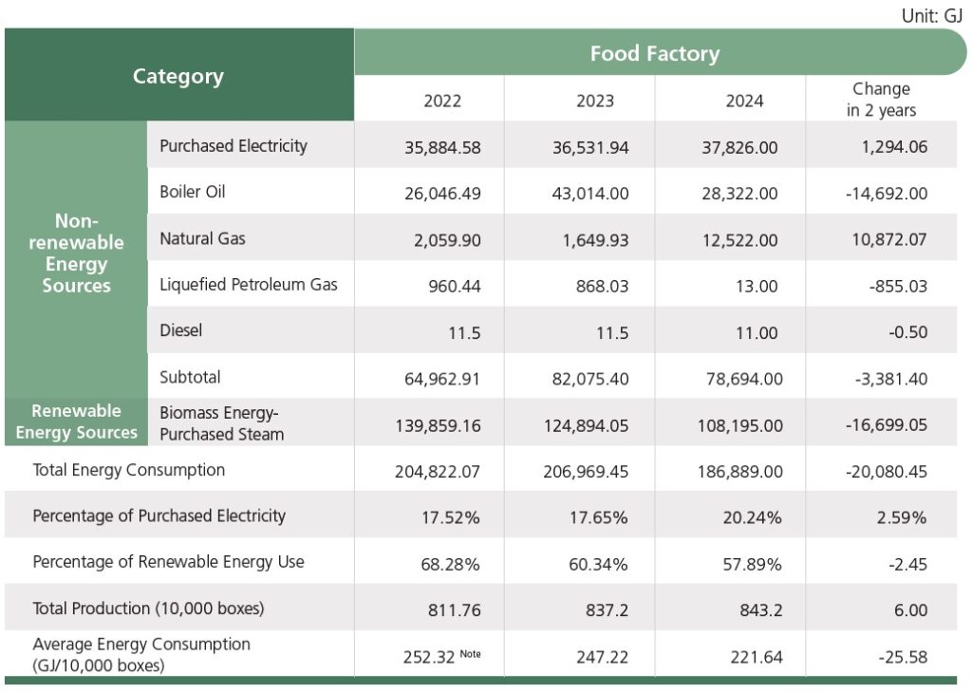The image size is (972, 693).
Task: Click the Percentage of Renewable Energy Use label
Action: 169,562
